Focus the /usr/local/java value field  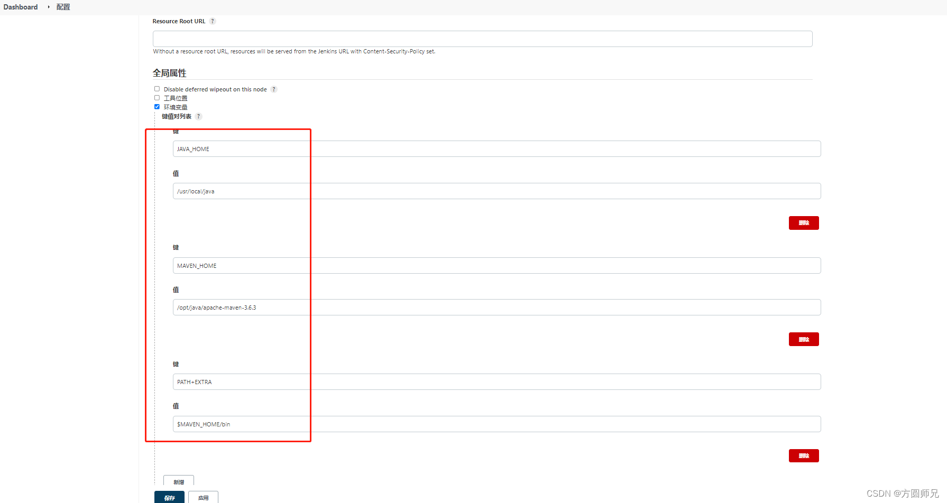[x=497, y=191]
